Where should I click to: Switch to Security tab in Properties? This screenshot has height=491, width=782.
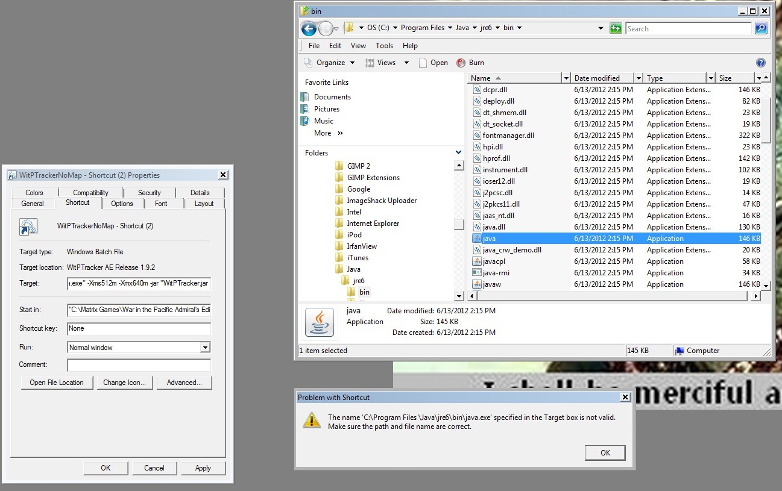pyautogui.click(x=149, y=193)
